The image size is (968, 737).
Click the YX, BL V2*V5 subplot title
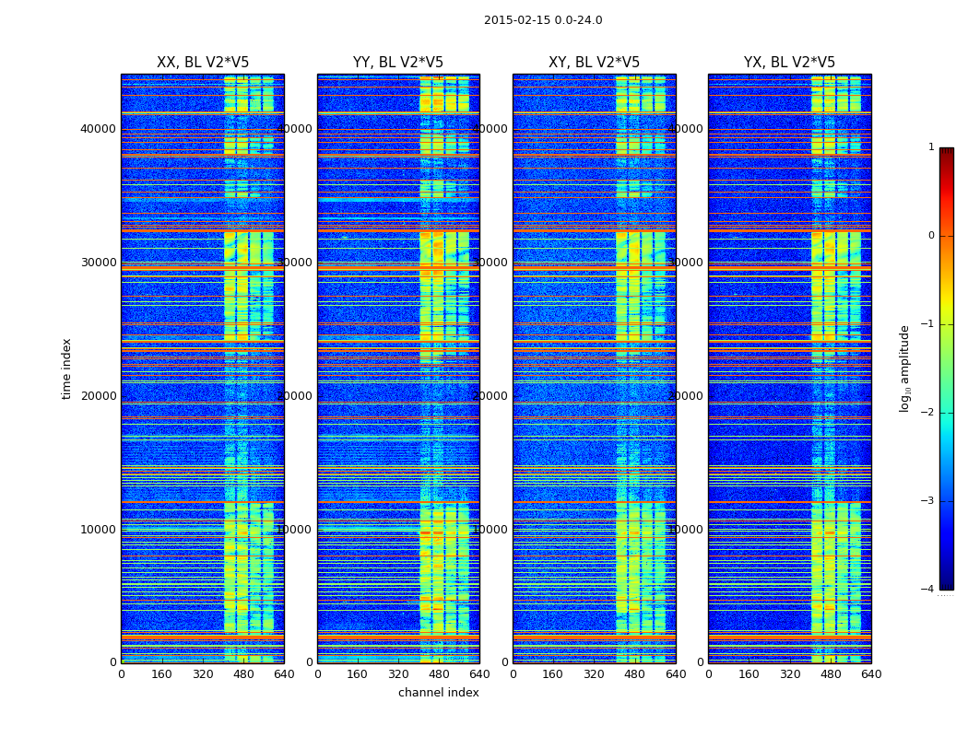[x=789, y=63]
